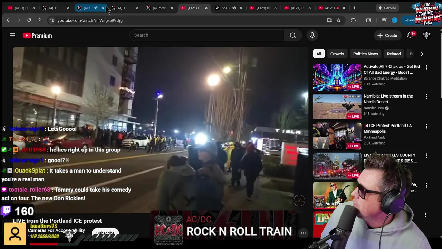Select the Related filter chip
This screenshot has height=249, width=442.
(394, 54)
